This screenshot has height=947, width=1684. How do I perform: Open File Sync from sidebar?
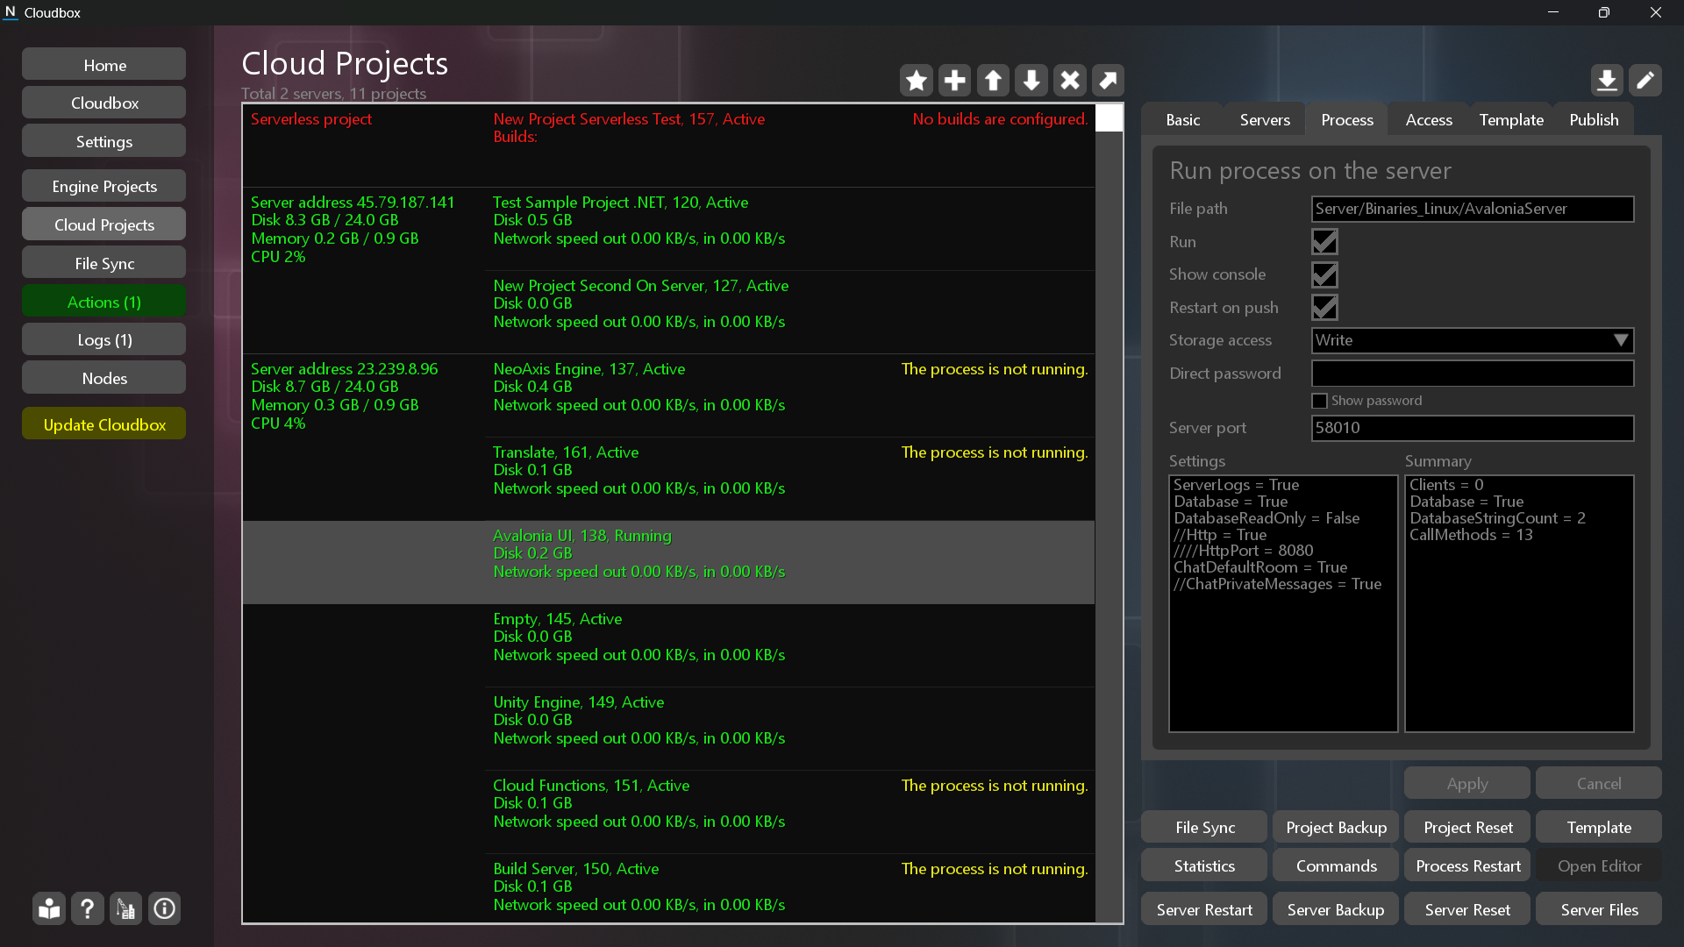point(104,263)
